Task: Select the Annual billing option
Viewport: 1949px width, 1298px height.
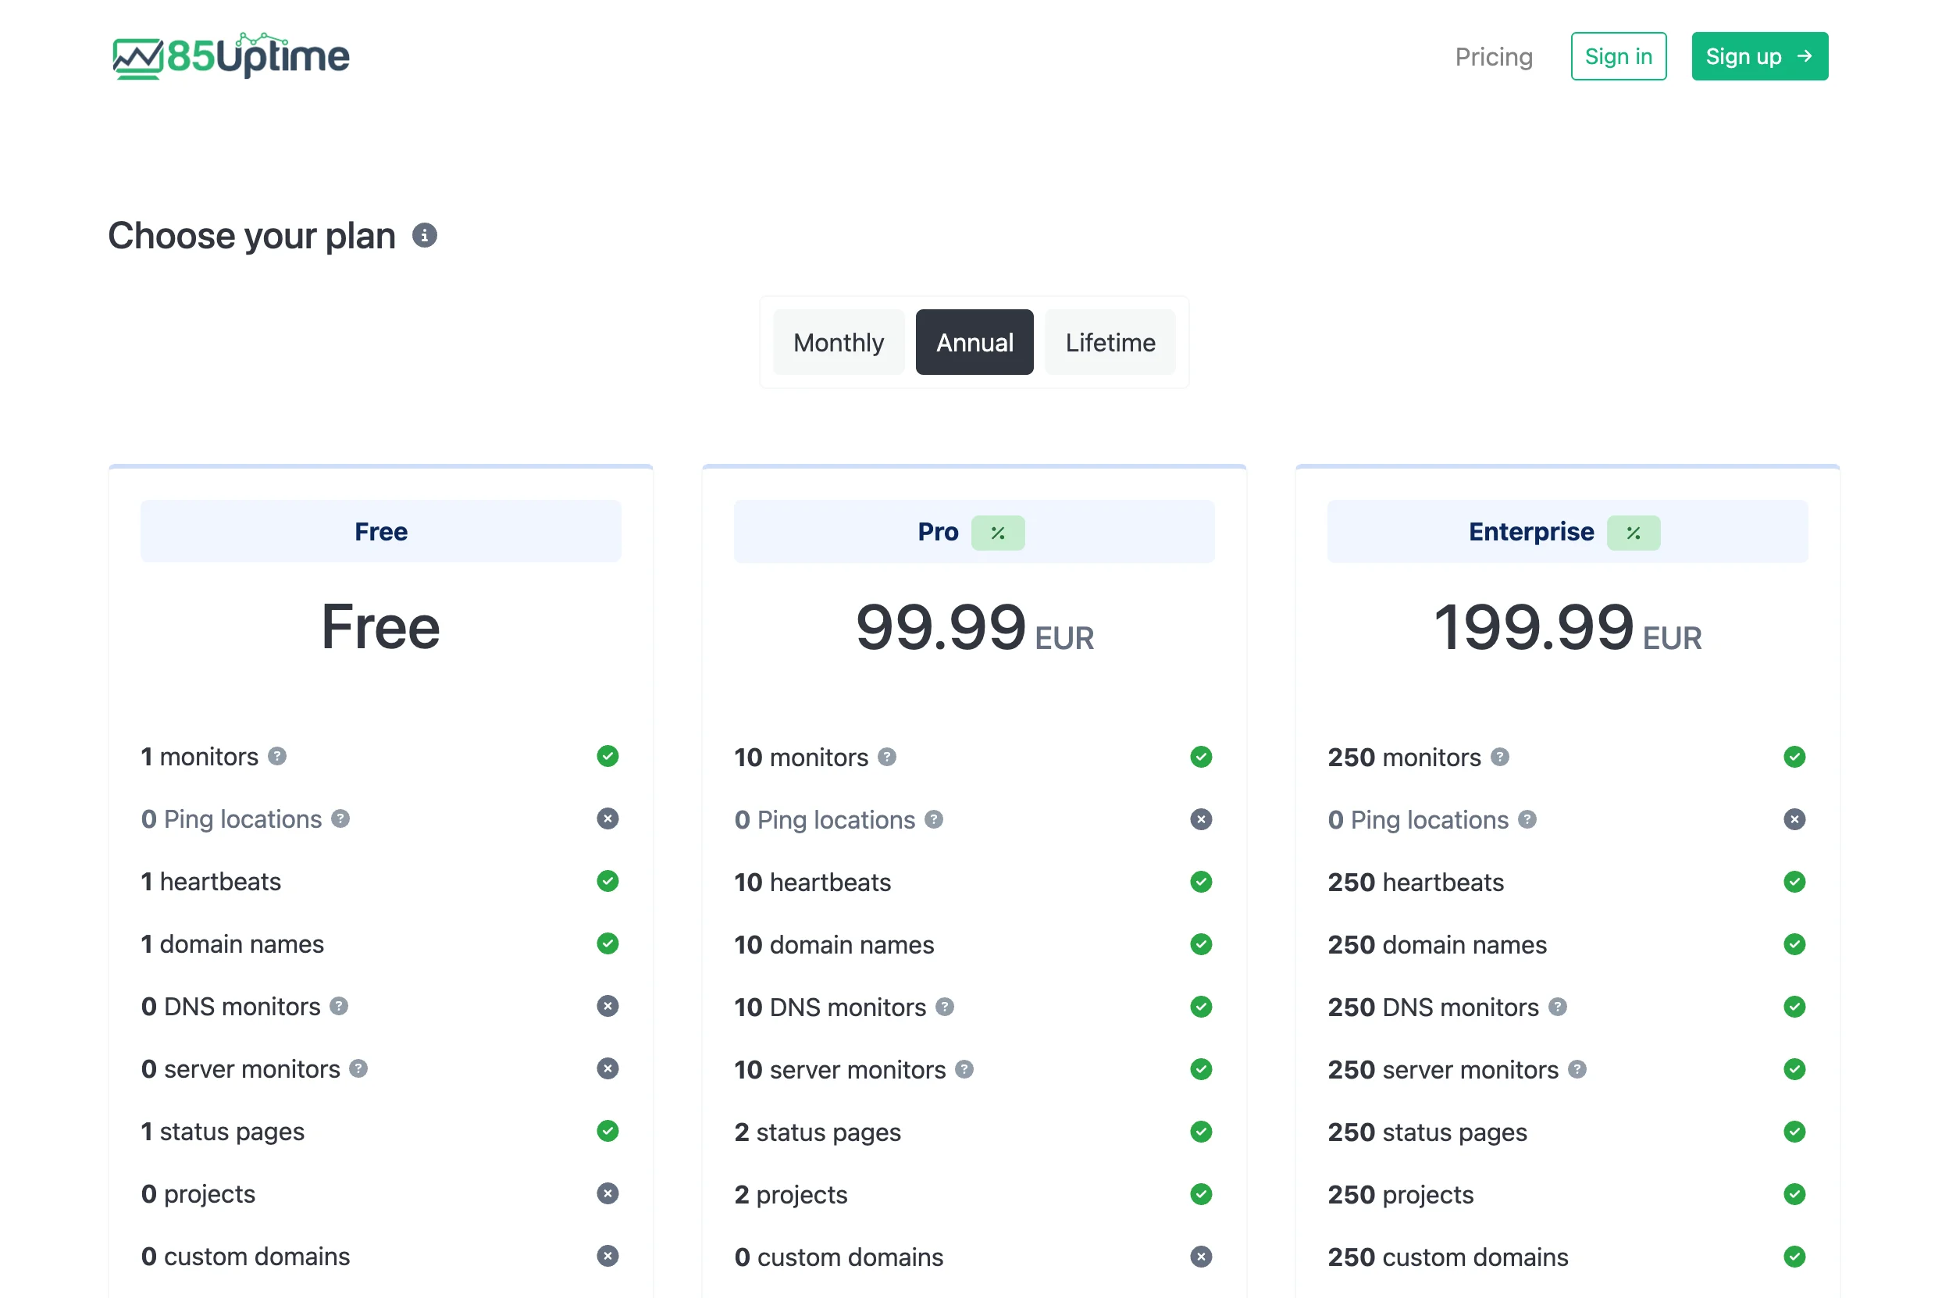Action: click(x=974, y=343)
